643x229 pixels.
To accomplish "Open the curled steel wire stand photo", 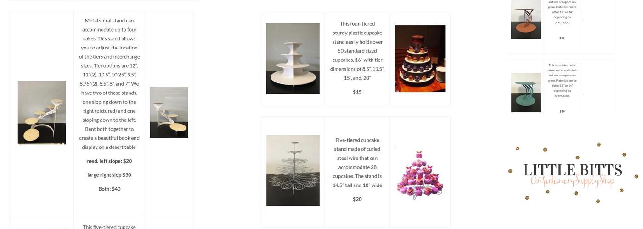I will pyautogui.click(x=293, y=170).
